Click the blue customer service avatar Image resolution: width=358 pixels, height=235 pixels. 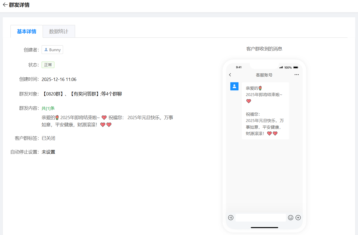234,86
